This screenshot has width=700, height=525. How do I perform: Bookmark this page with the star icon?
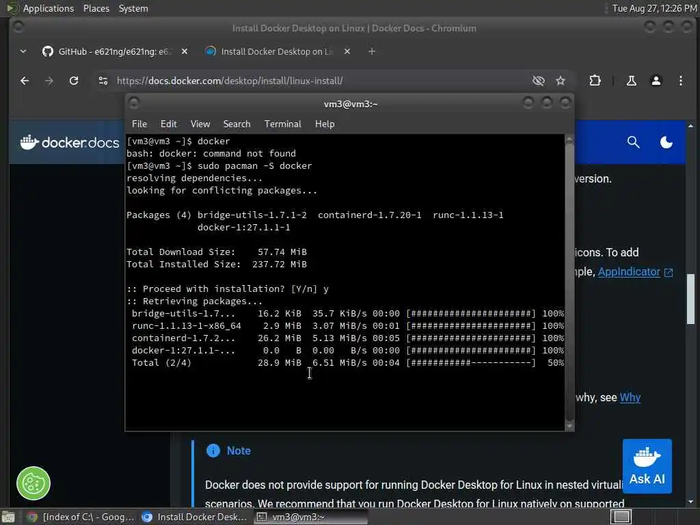pyautogui.click(x=561, y=81)
